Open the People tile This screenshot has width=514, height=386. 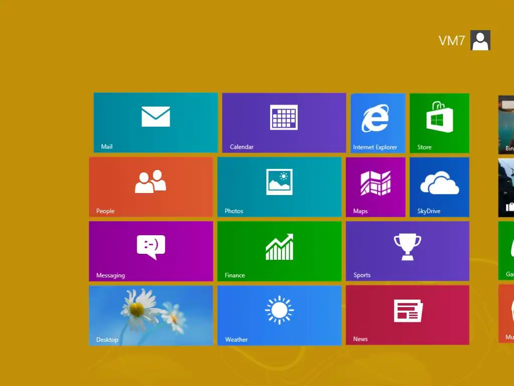151,187
